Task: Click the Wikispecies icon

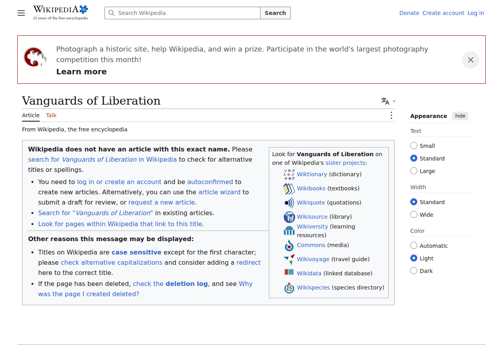Action: click(x=289, y=288)
